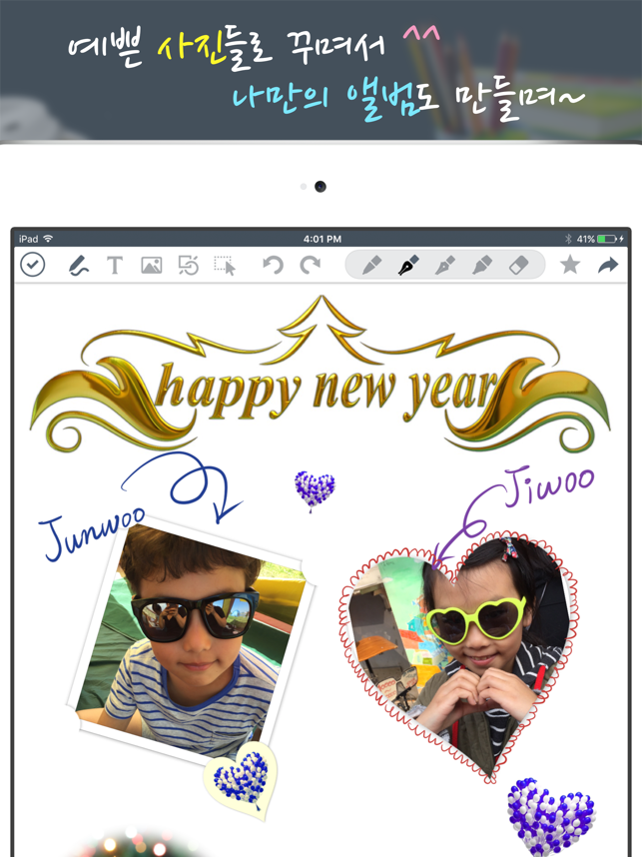This screenshot has width=642, height=857.
Task: Select the eraser tool
Action: coord(518,265)
